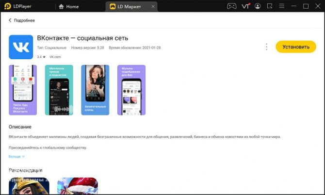Viewport: 325px width, 195px height.
Task: Go back using the Подробнее arrow
Action: coord(10,20)
